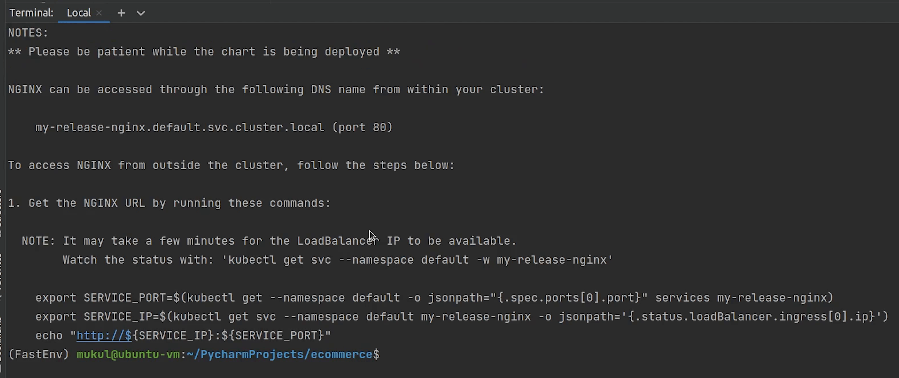Open the http://$ hyperlink in echo command

[x=104, y=336]
